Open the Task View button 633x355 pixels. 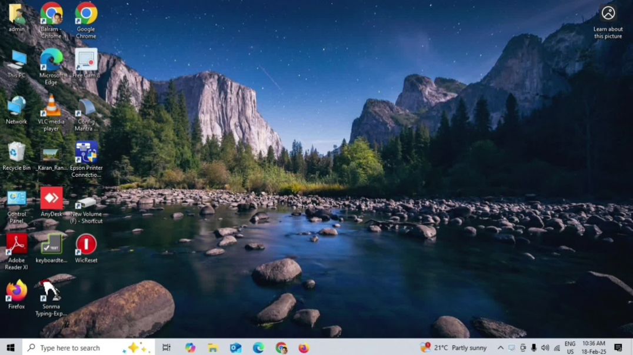pyautogui.click(x=166, y=347)
